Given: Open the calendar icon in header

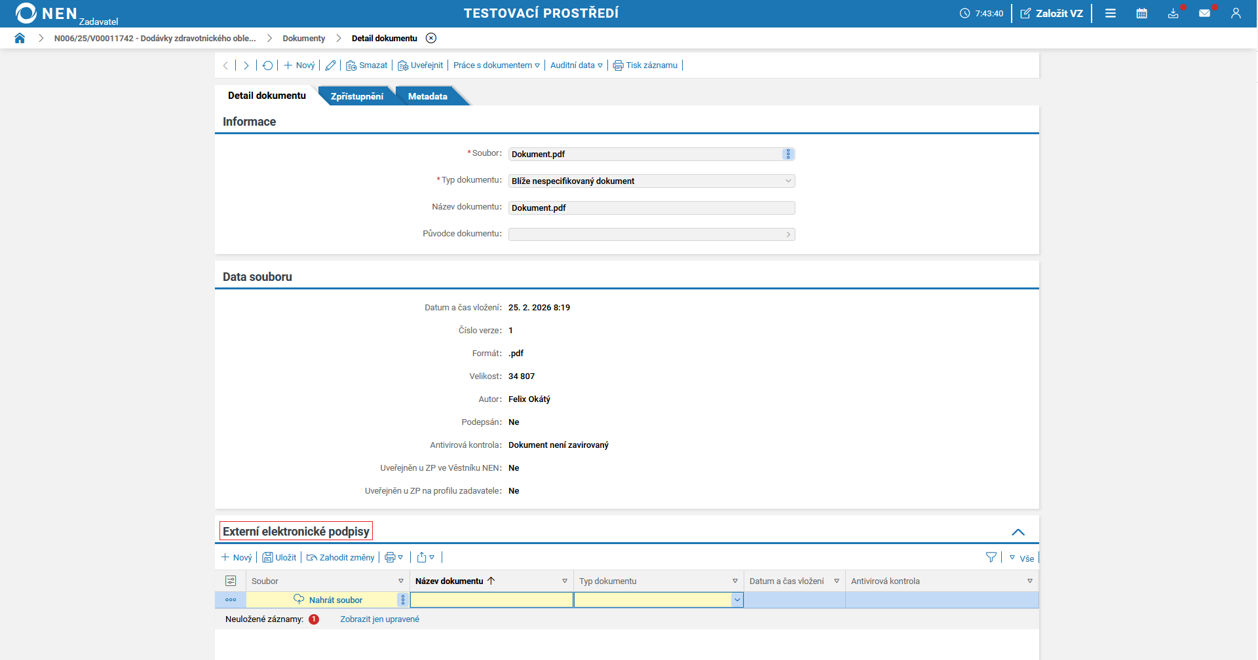Looking at the screenshot, I should click(x=1141, y=13).
